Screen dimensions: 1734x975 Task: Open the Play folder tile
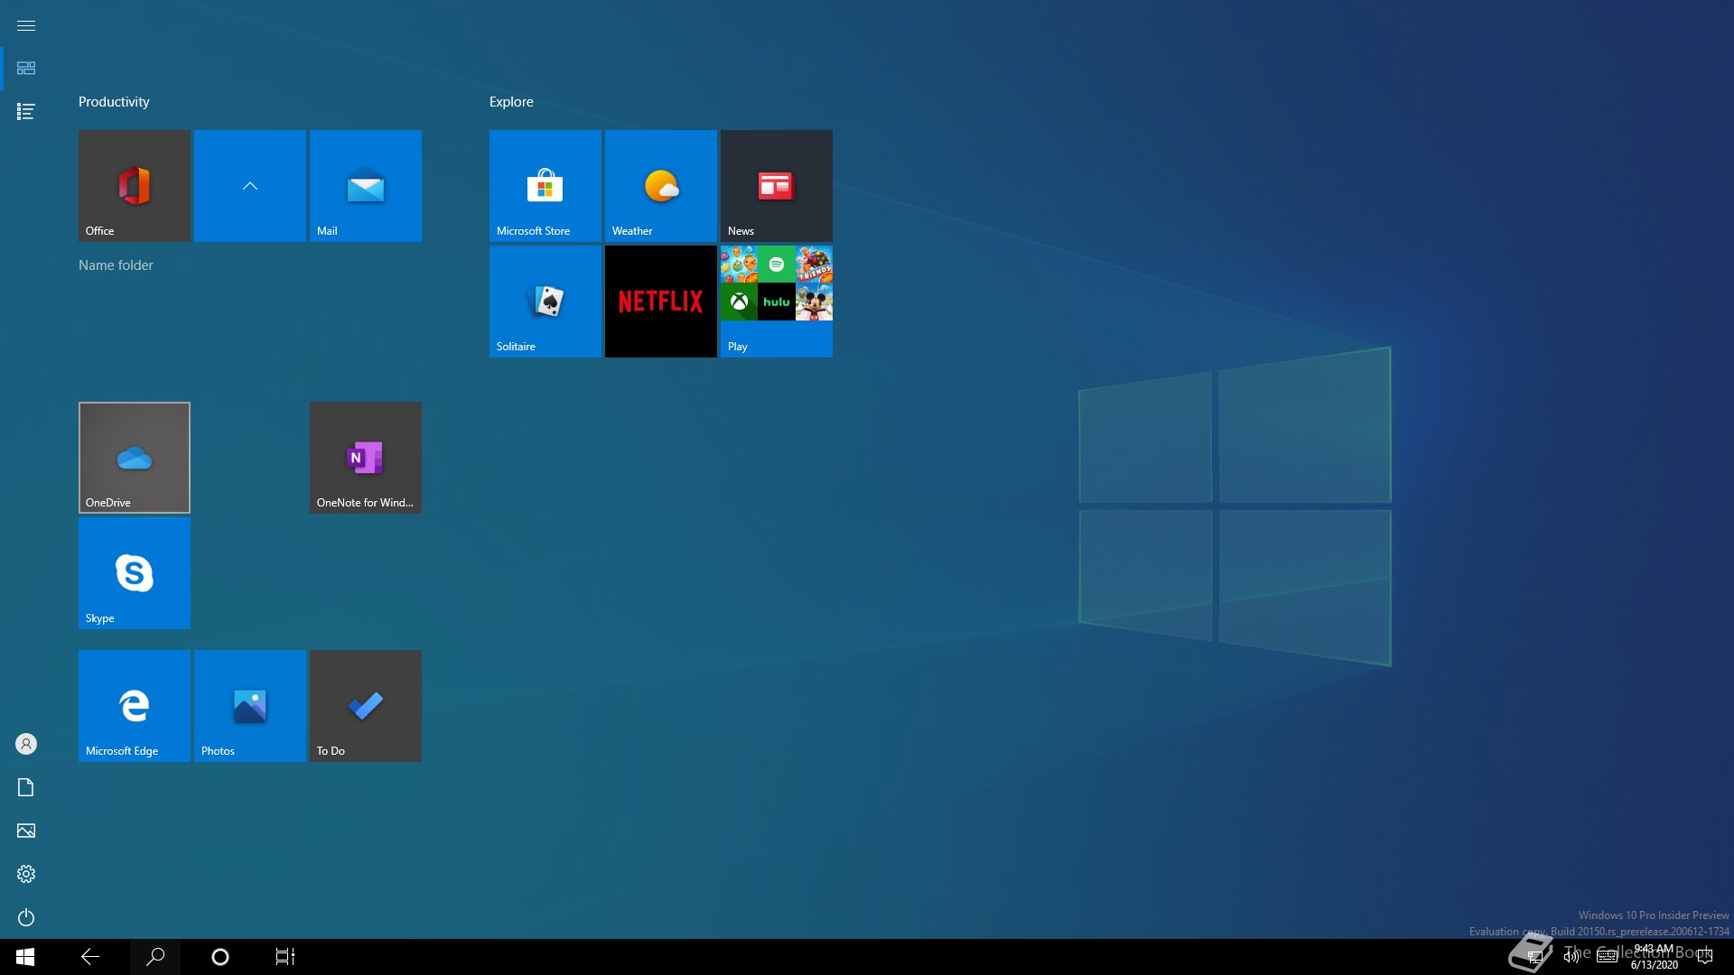point(777,302)
